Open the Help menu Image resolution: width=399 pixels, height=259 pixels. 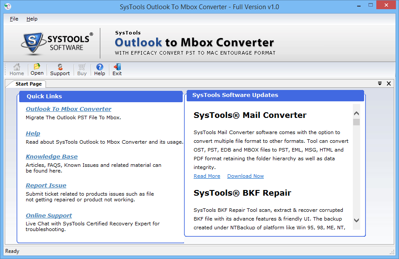coord(32,19)
